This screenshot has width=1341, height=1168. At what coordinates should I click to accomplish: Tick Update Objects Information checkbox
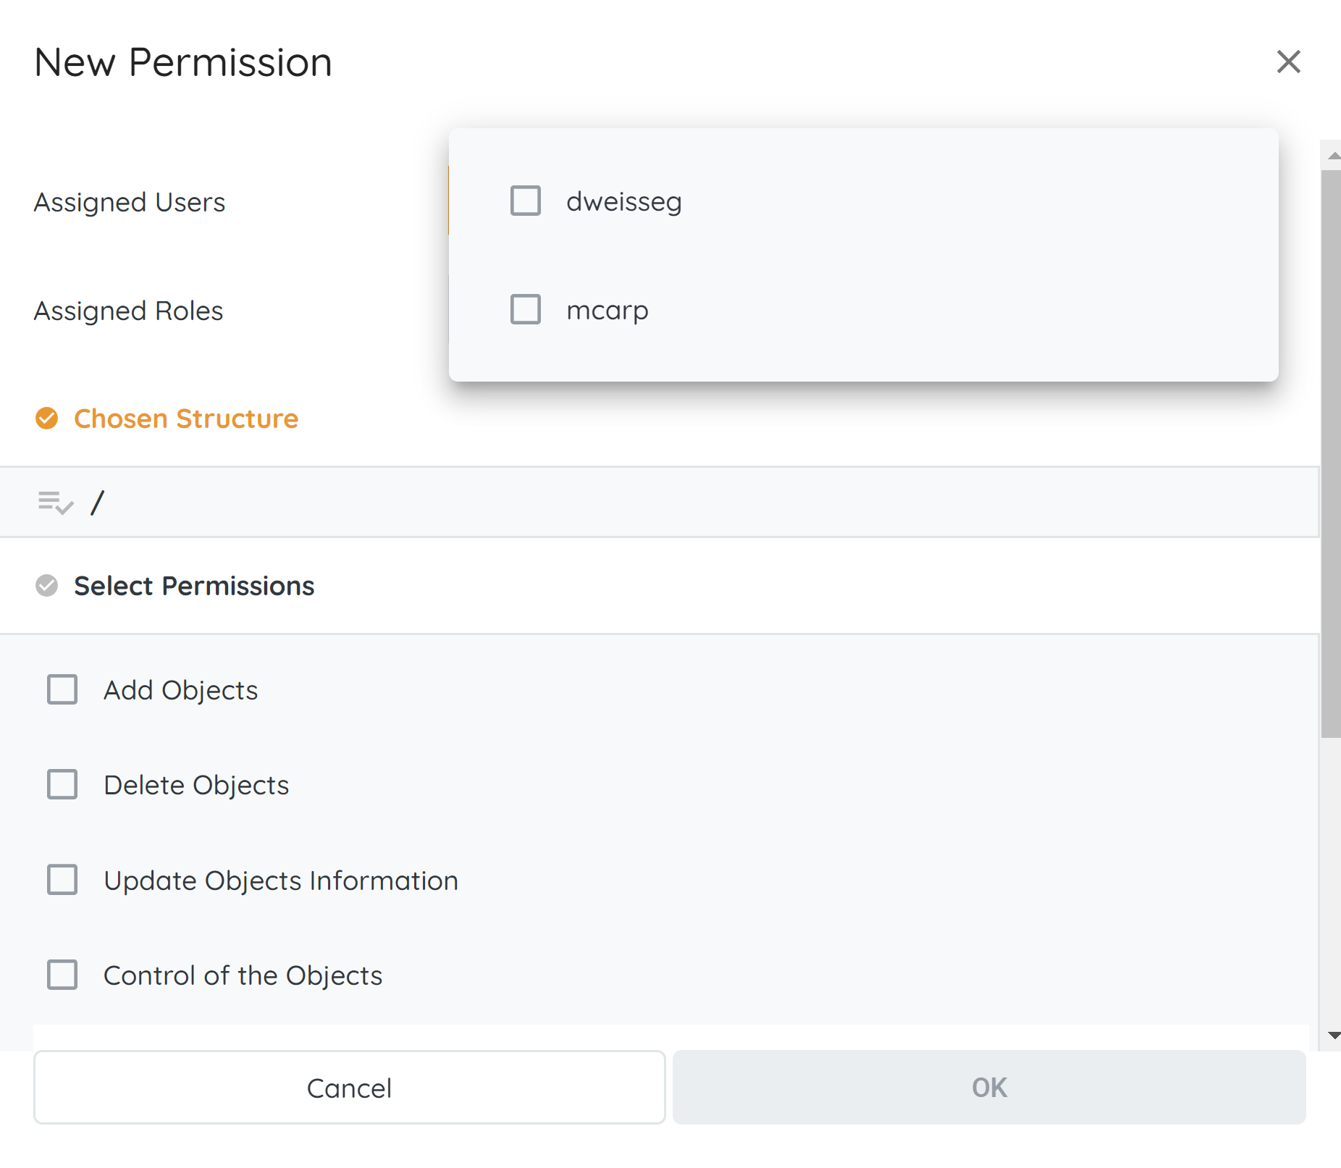click(62, 880)
